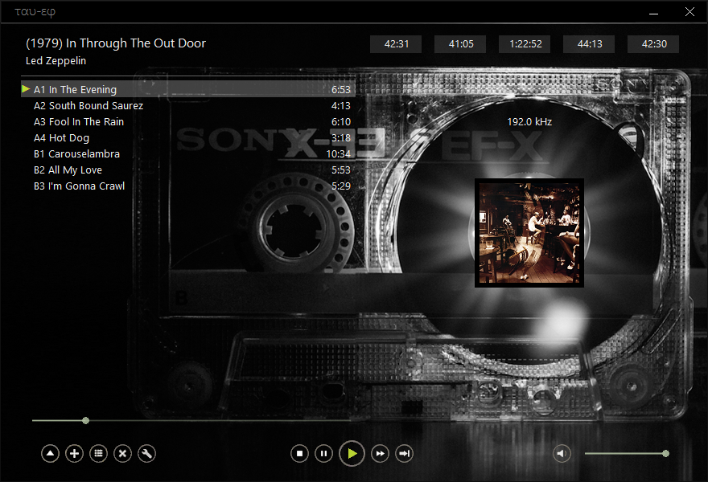Image resolution: width=708 pixels, height=482 pixels.
Task: Click the playback seek bar handle
Action: 85,420
